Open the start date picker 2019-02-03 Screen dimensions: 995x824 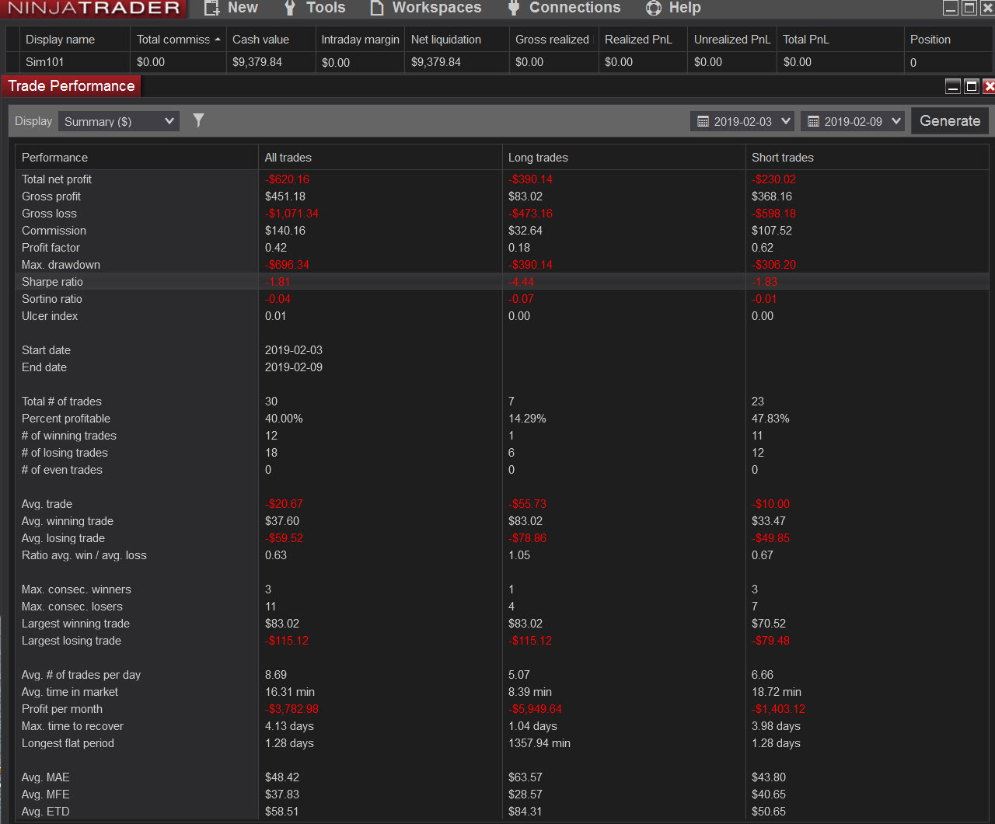(742, 121)
